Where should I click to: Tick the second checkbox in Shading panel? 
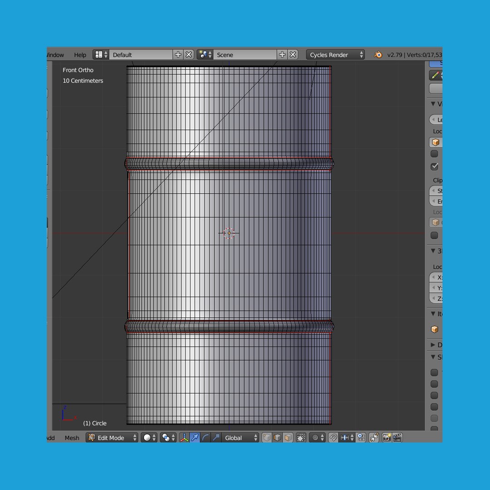(434, 384)
